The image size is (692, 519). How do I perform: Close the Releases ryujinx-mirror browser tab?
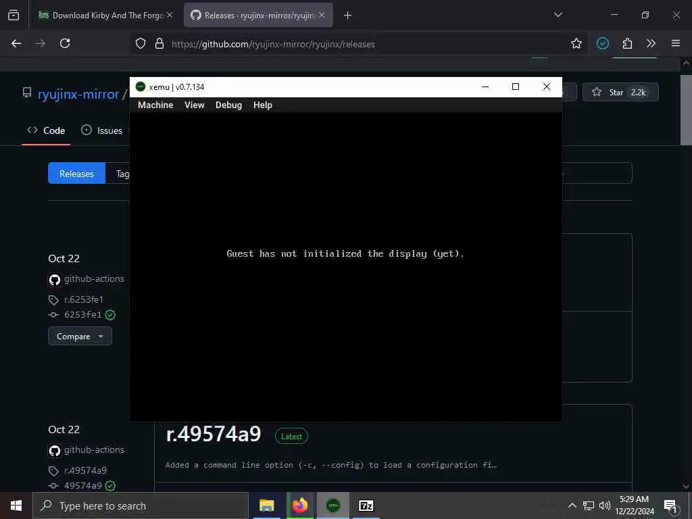322,16
